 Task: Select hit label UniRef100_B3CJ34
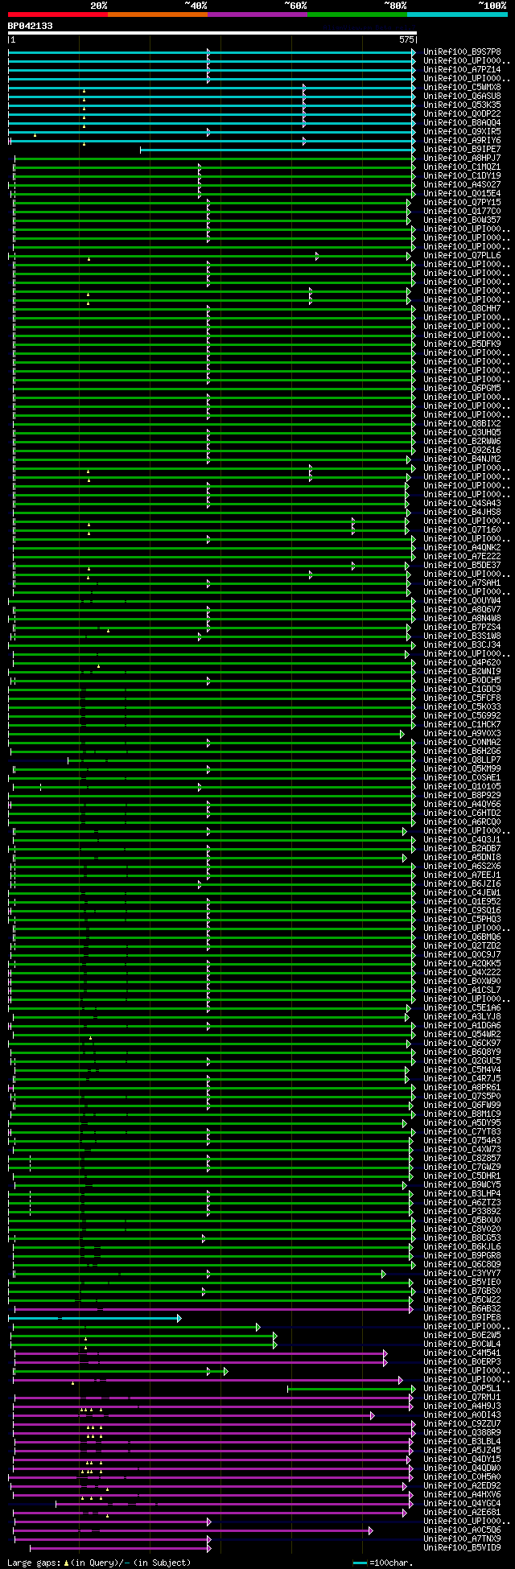(x=462, y=645)
